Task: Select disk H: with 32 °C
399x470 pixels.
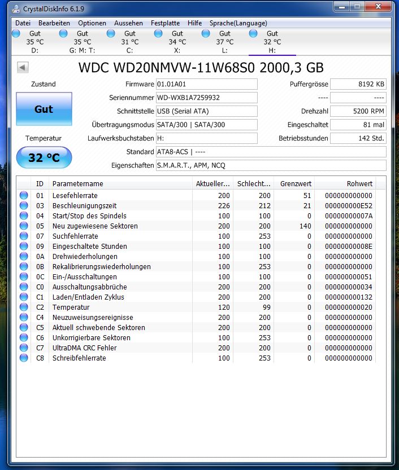Action: coord(272,42)
